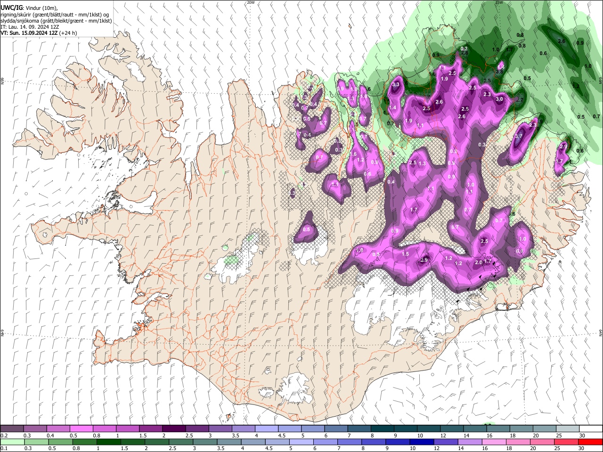Image resolution: width=603 pixels, height=452 pixels.
Task: Pick the 7 blue swatch in lower legend row
Action: (x=349, y=442)
